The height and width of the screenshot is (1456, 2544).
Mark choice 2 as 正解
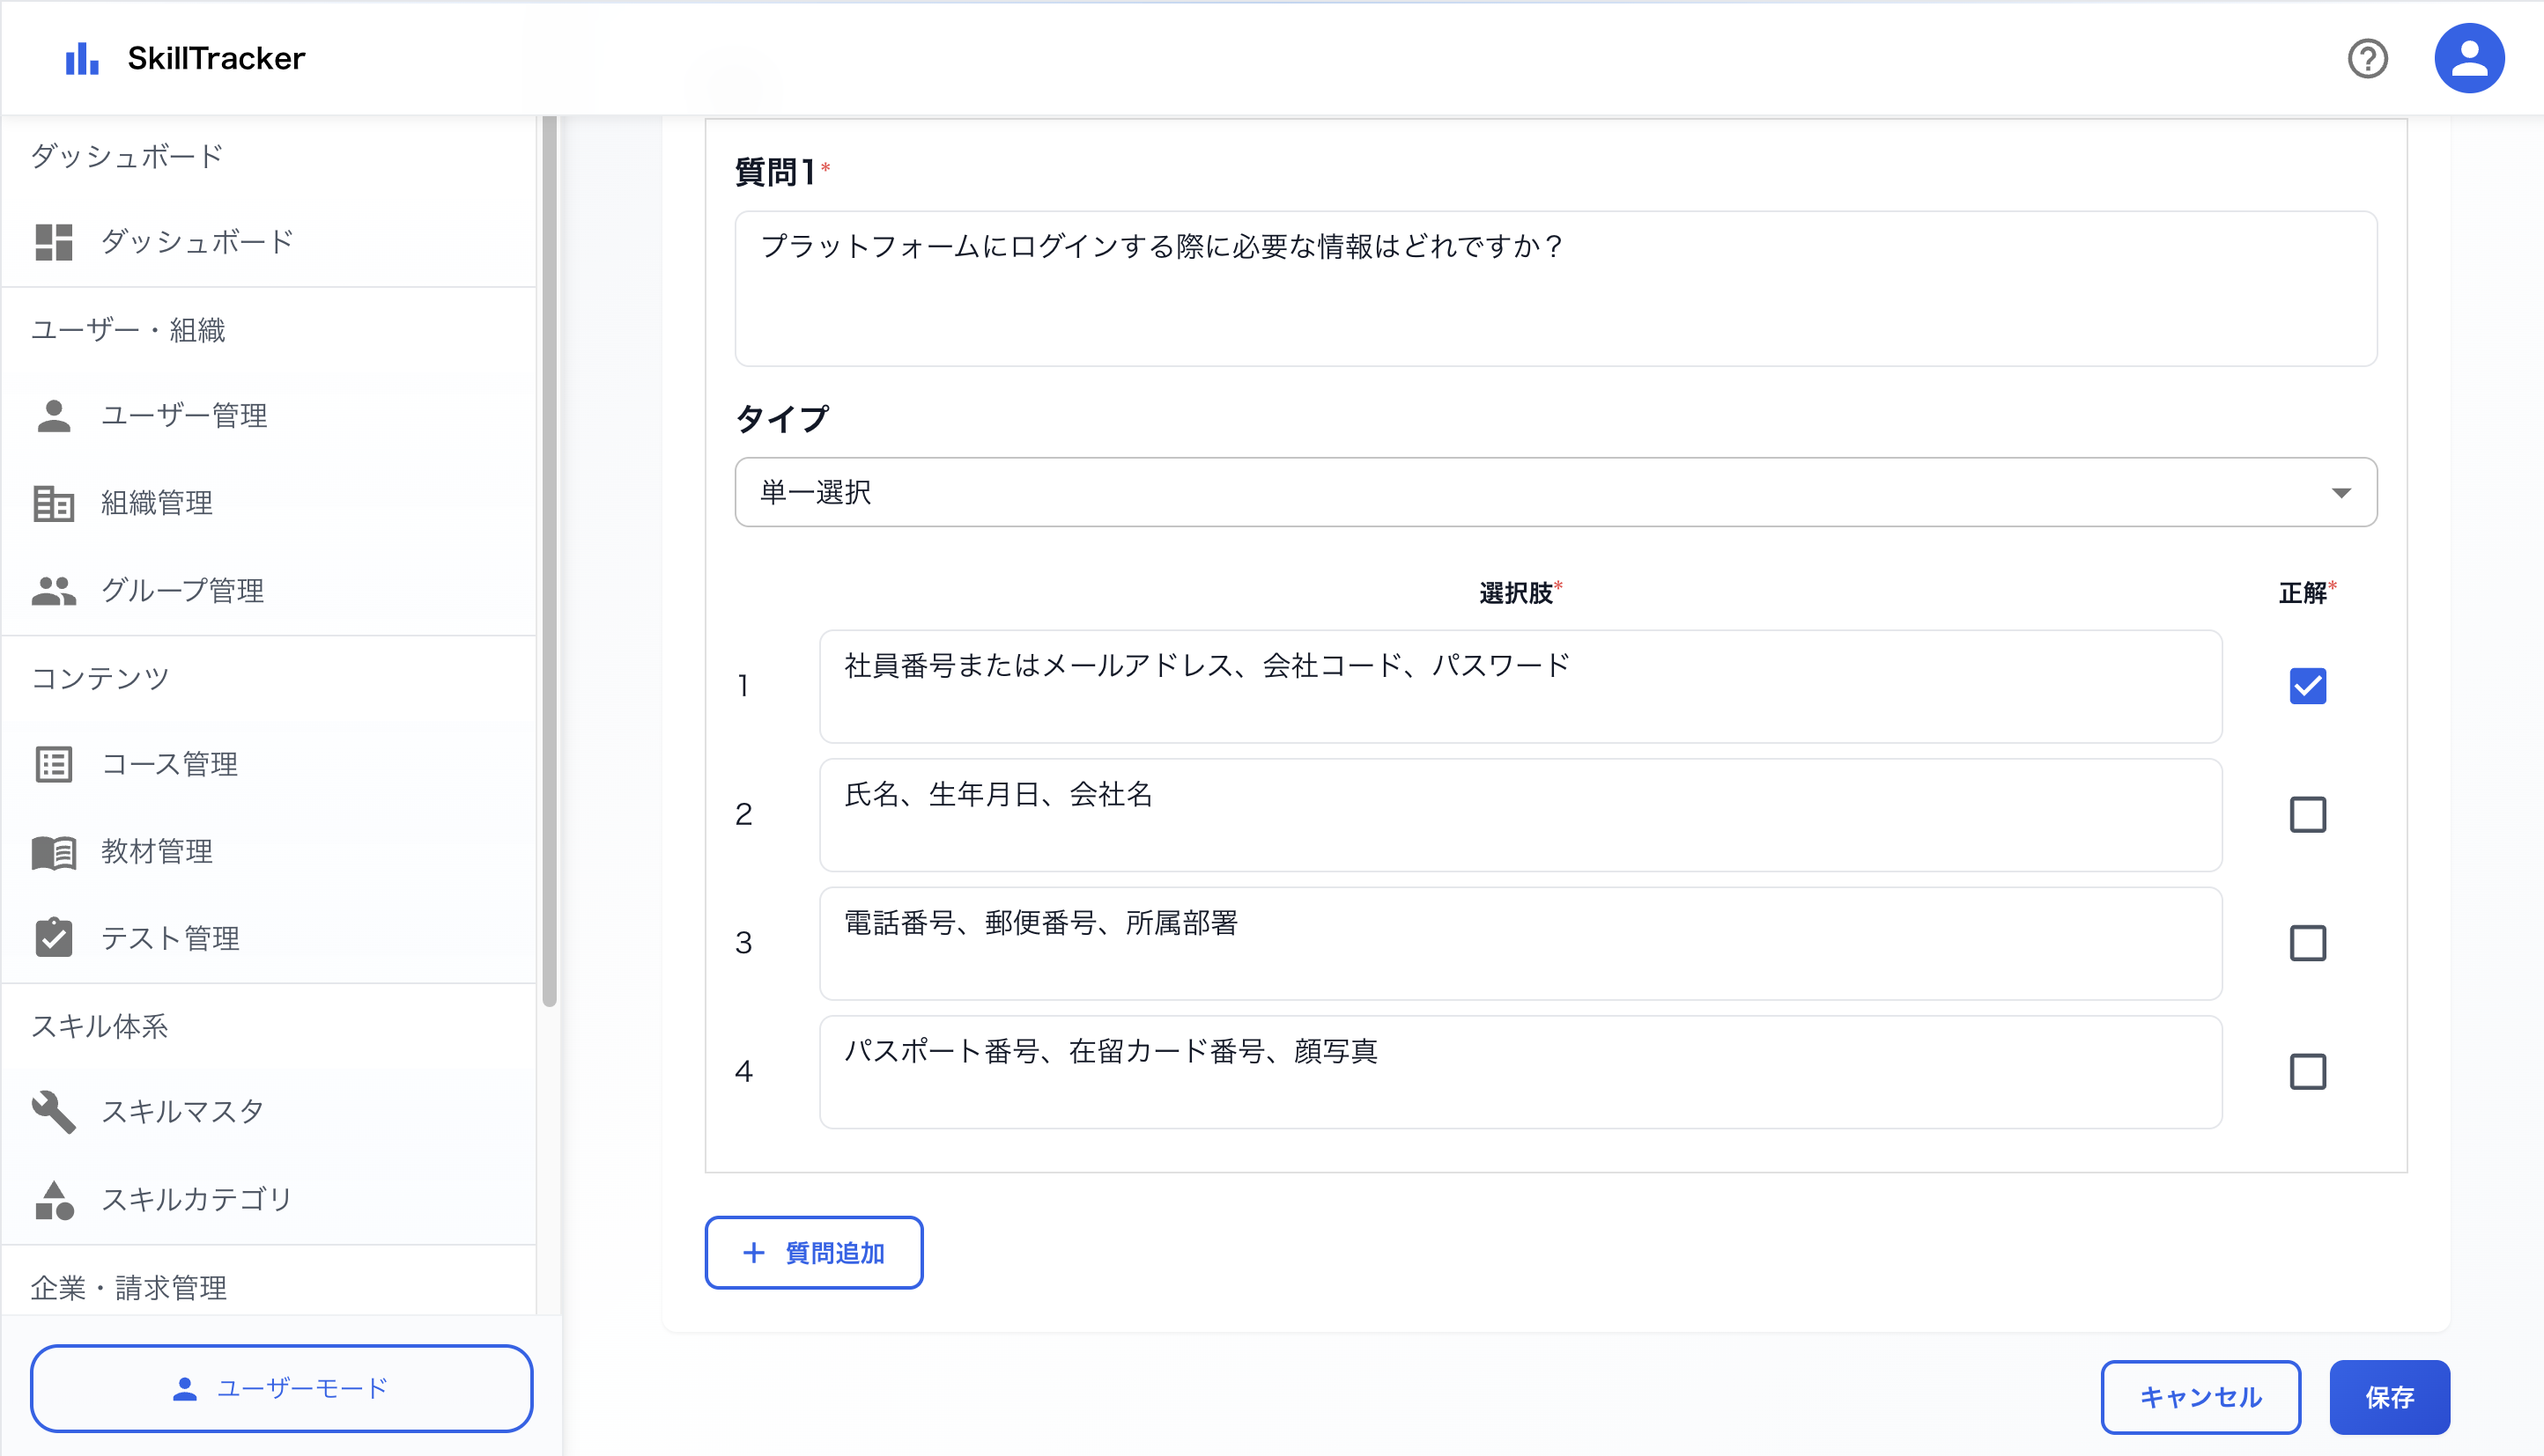2308,814
